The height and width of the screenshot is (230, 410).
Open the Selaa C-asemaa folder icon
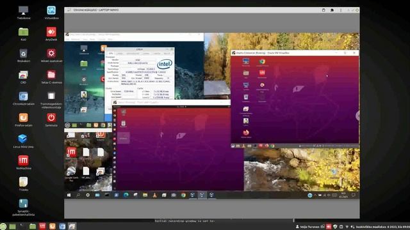(51, 75)
